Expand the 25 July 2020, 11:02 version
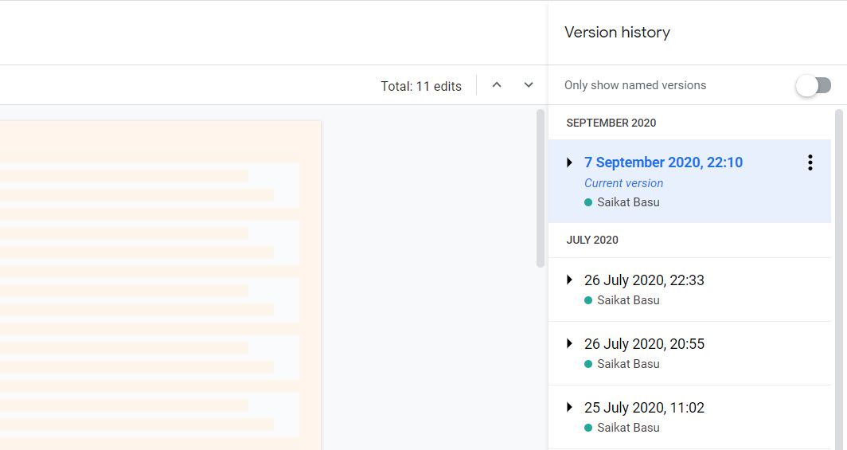The height and width of the screenshot is (450, 847). [x=569, y=407]
